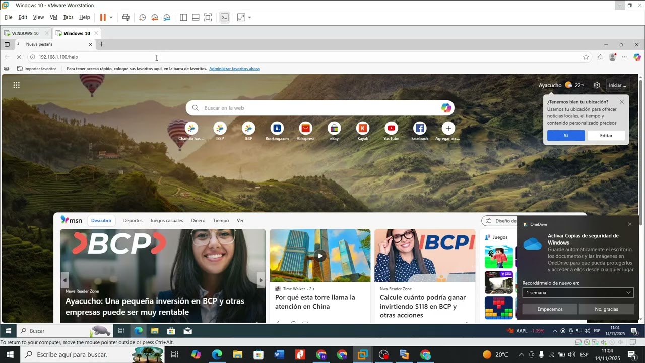Screen dimensions: 645x363
Task: Select the Tiempo tab in MSN feed
Action: click(x=221, y=221)
